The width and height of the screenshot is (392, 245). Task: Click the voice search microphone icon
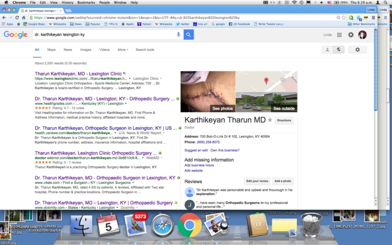coord(178,35)
